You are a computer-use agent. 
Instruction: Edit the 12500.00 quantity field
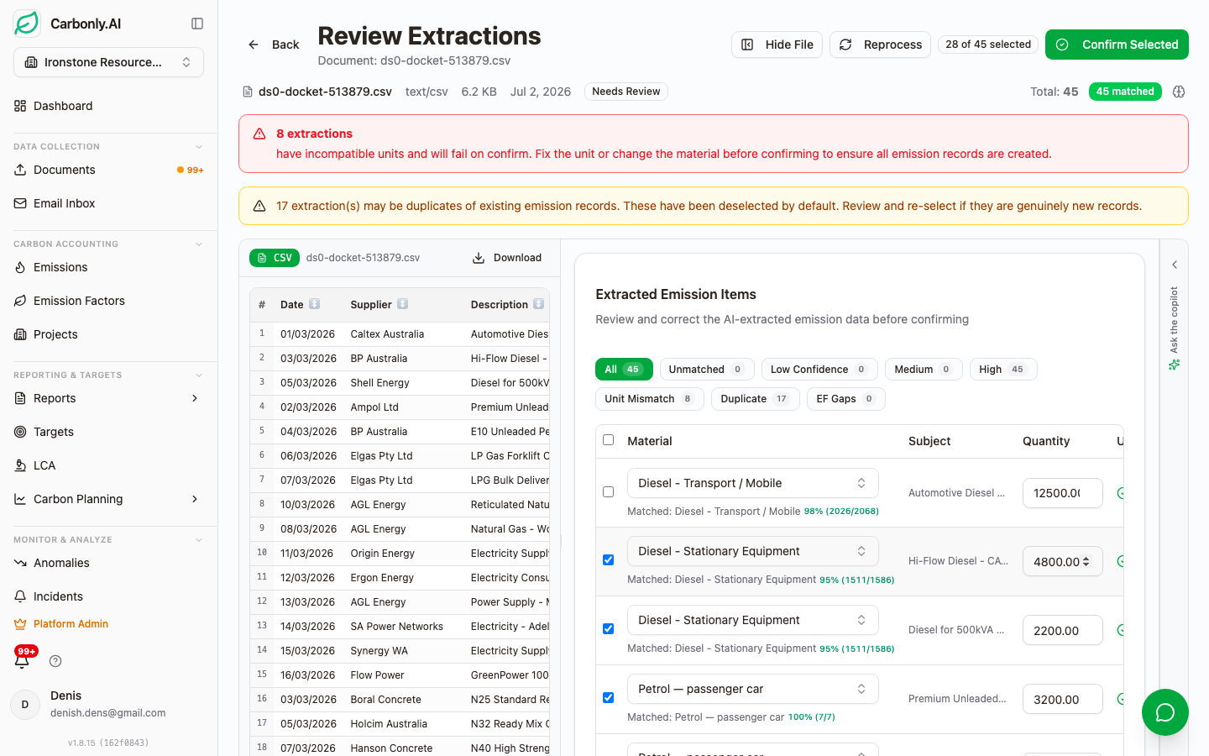(1062, 493)
